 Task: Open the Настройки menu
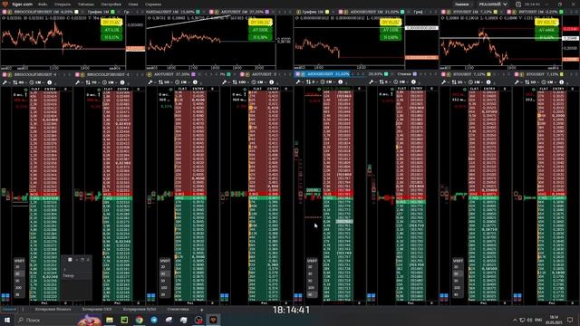[111, 5]
